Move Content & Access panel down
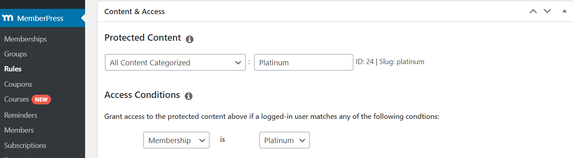 coord(547,11)
